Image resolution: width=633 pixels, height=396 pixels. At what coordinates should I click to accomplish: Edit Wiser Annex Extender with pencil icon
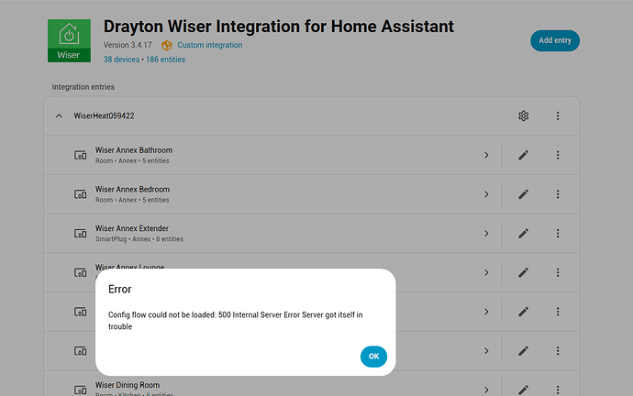pyautogui.click(x=523, y=234)
